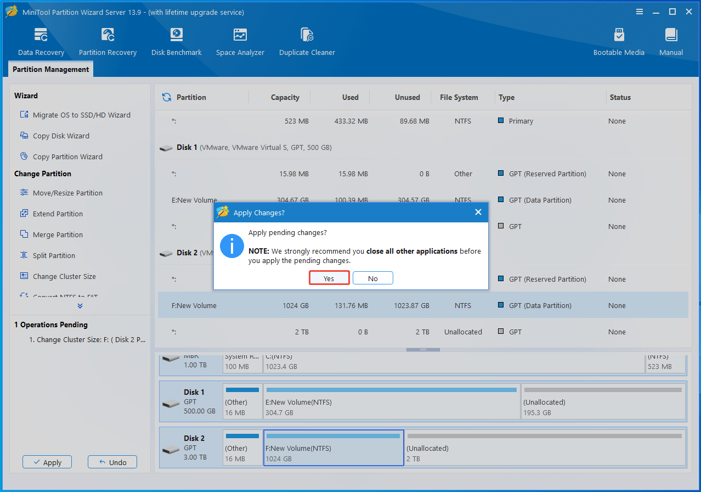Click the 195.3 GB Unallocated block
The width and height of the screenshot is (701, 492).
click(x=603, y=401)
